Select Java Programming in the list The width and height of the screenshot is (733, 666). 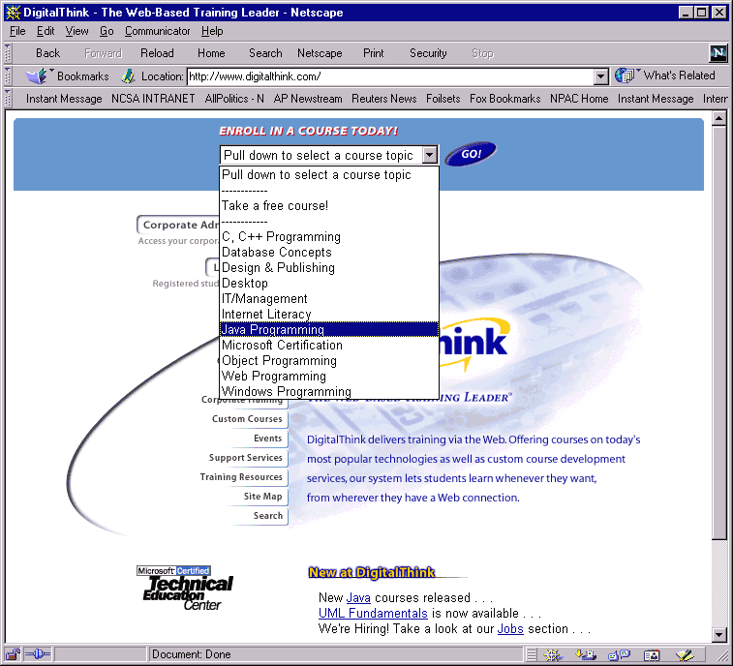(329, 329)
